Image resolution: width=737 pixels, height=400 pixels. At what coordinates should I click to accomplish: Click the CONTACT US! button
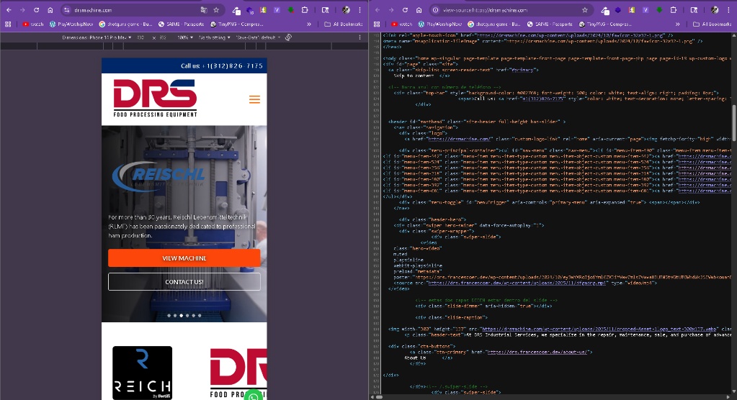pos(184,282)
